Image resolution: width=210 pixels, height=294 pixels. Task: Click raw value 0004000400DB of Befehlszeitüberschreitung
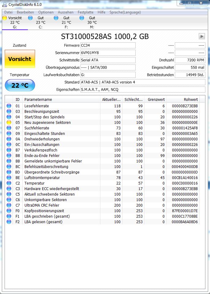click(x=185, y=167)
